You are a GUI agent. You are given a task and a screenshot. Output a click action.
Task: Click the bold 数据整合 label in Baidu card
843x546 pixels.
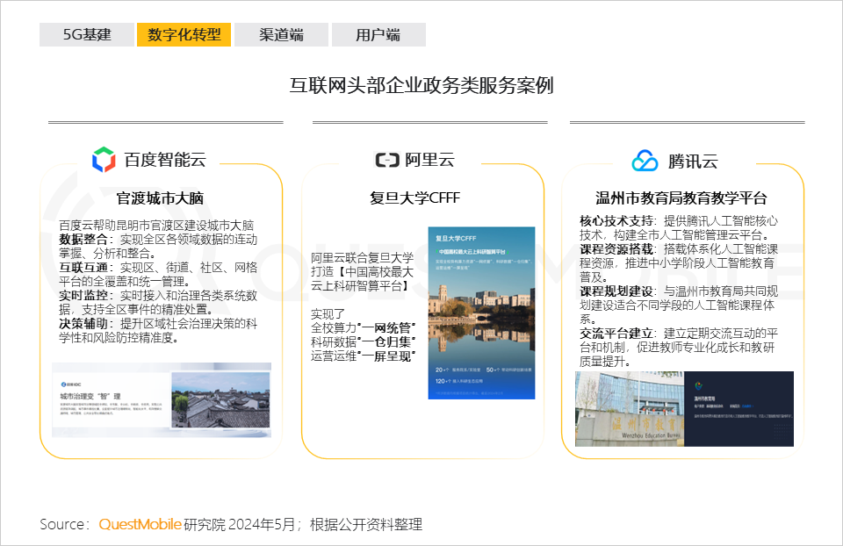pos(83,240)
